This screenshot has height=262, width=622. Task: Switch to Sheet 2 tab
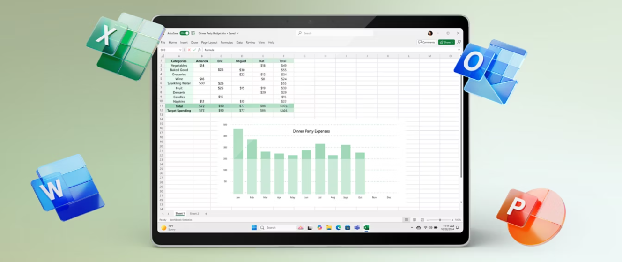[194, 214]
